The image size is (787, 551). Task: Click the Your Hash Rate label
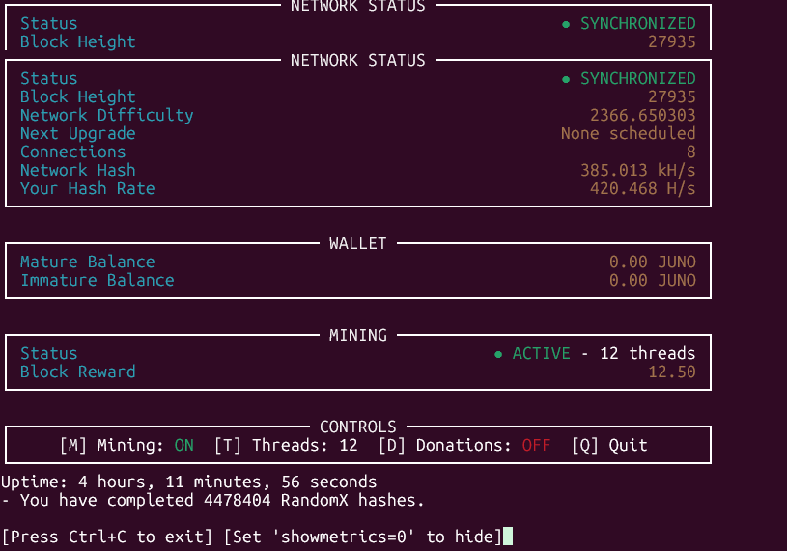point(87,188)
